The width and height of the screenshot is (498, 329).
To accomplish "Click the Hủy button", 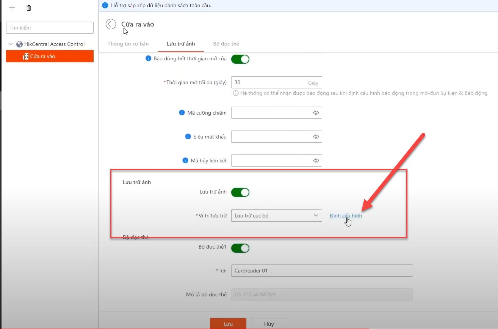I will (269, 324).
